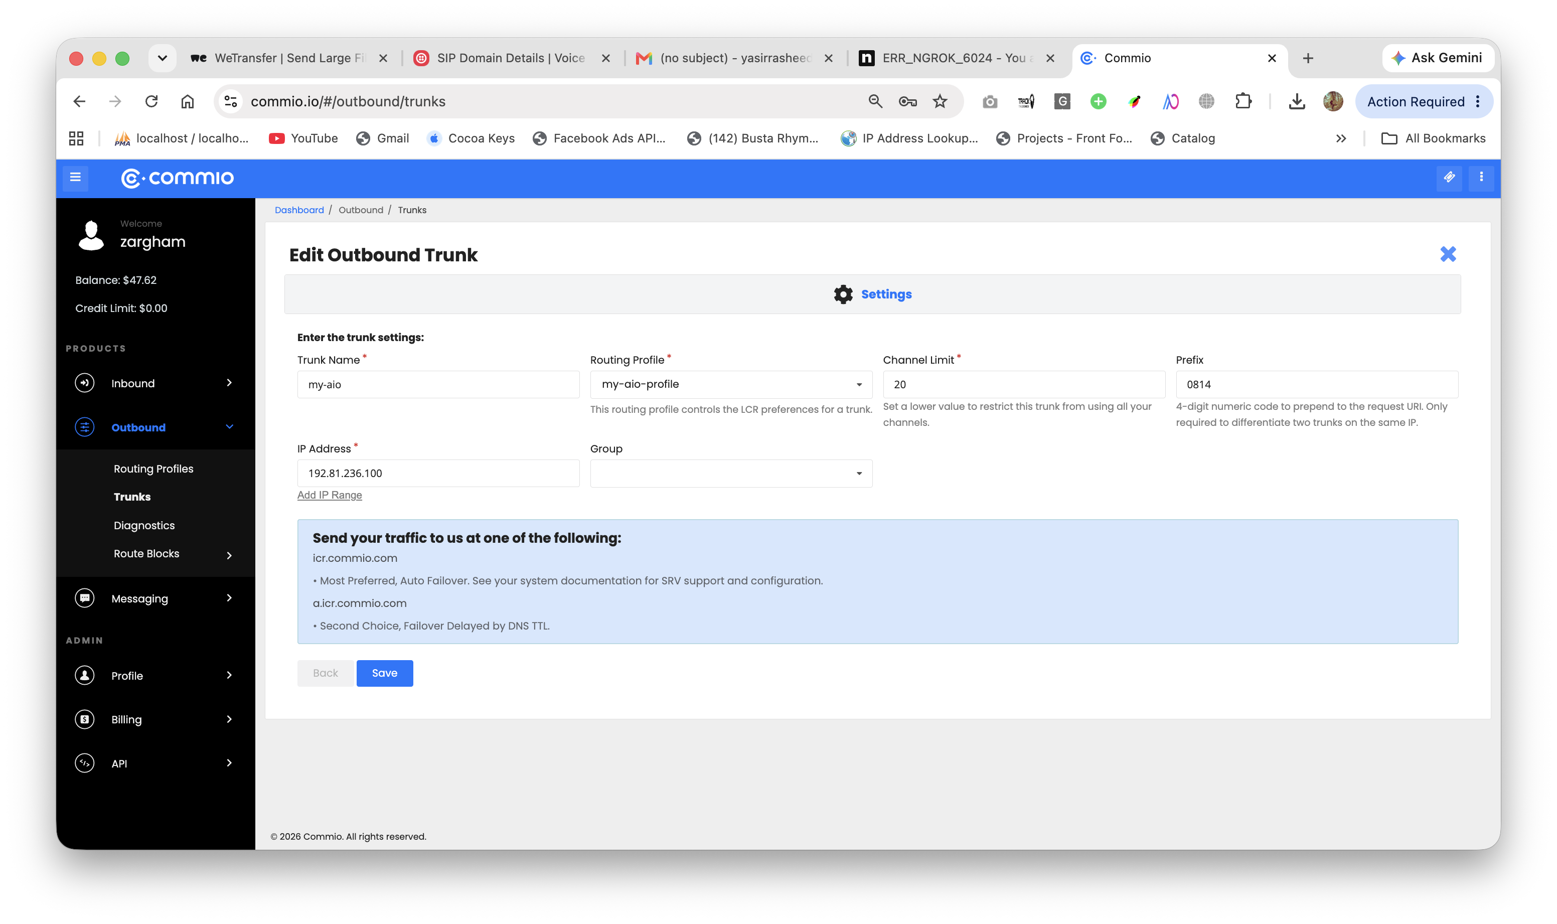Viewport: 1557px width, 924px height.
Task: Click the API sidebar icon
Action: tap(85, 763)
